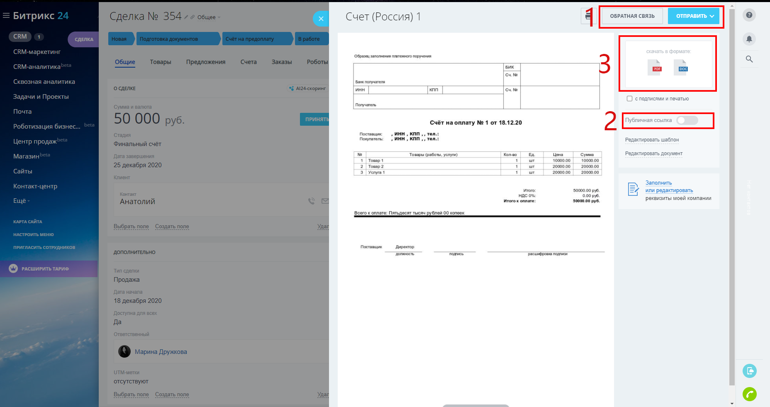
Task: Select the Подготовка документов stage
Action: coord(178,39)
